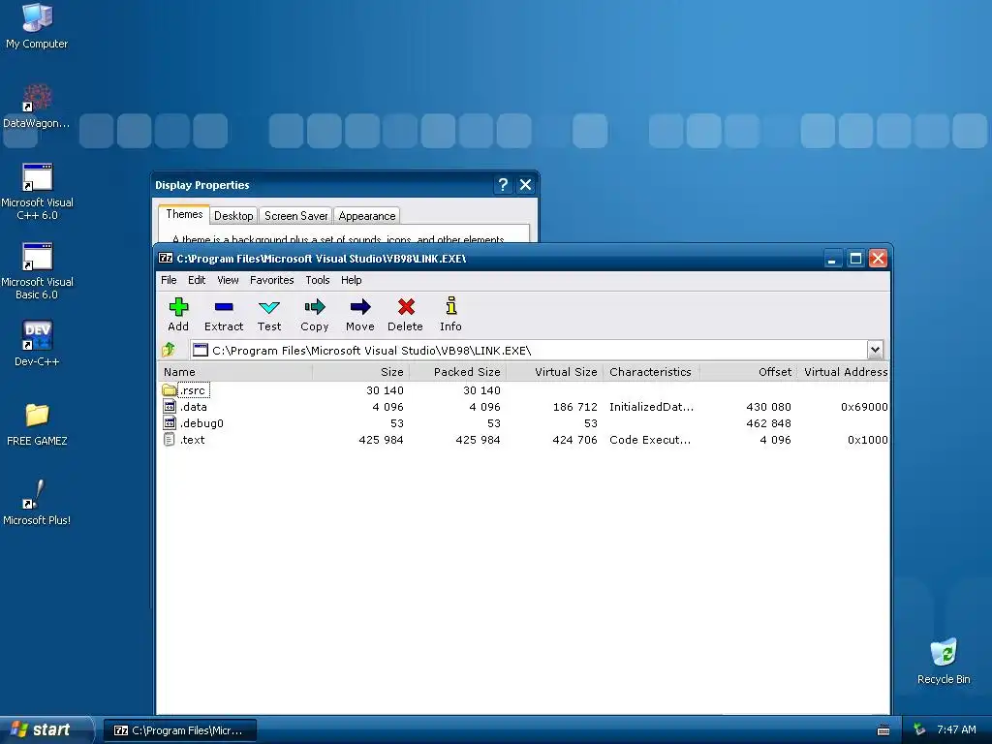Select the .rsrc folder icon
The width and height of the screenshot is (992, 744).
[x=169, y=390]
